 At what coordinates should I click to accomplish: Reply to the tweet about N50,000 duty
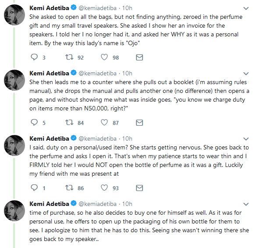34,123
